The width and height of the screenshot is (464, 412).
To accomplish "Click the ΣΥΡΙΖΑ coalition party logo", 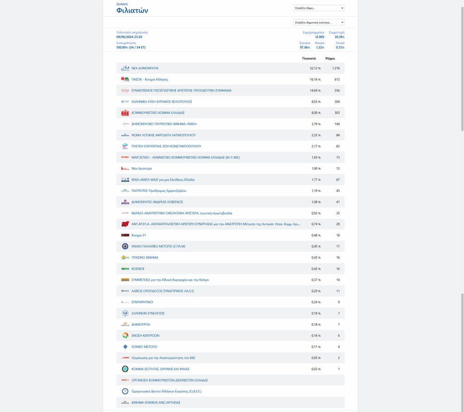I will click(x=125, y=91).
